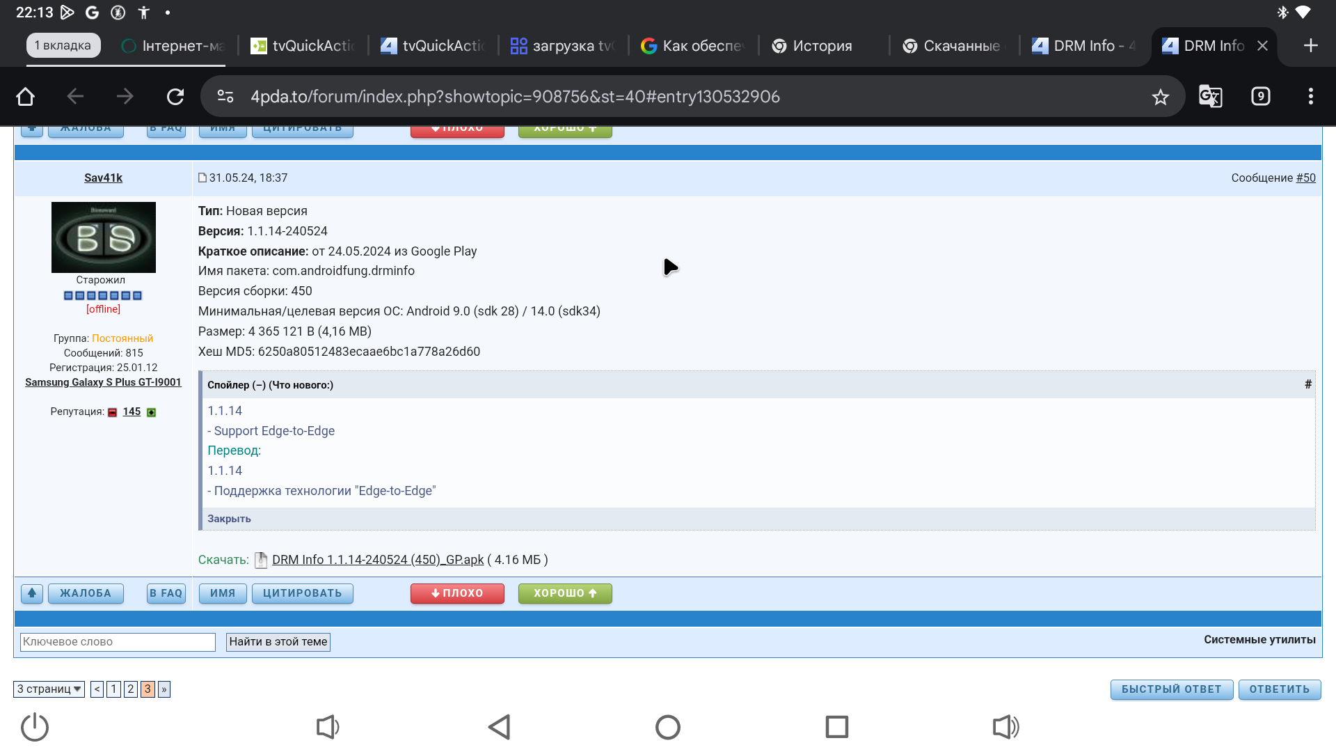1336x752 pixels.
Task: Collapse the spoiler 'Что нового'
Action: tap(270, 385)
